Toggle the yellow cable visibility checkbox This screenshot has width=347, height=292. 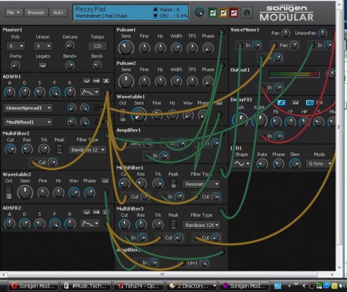pos(223,13)
